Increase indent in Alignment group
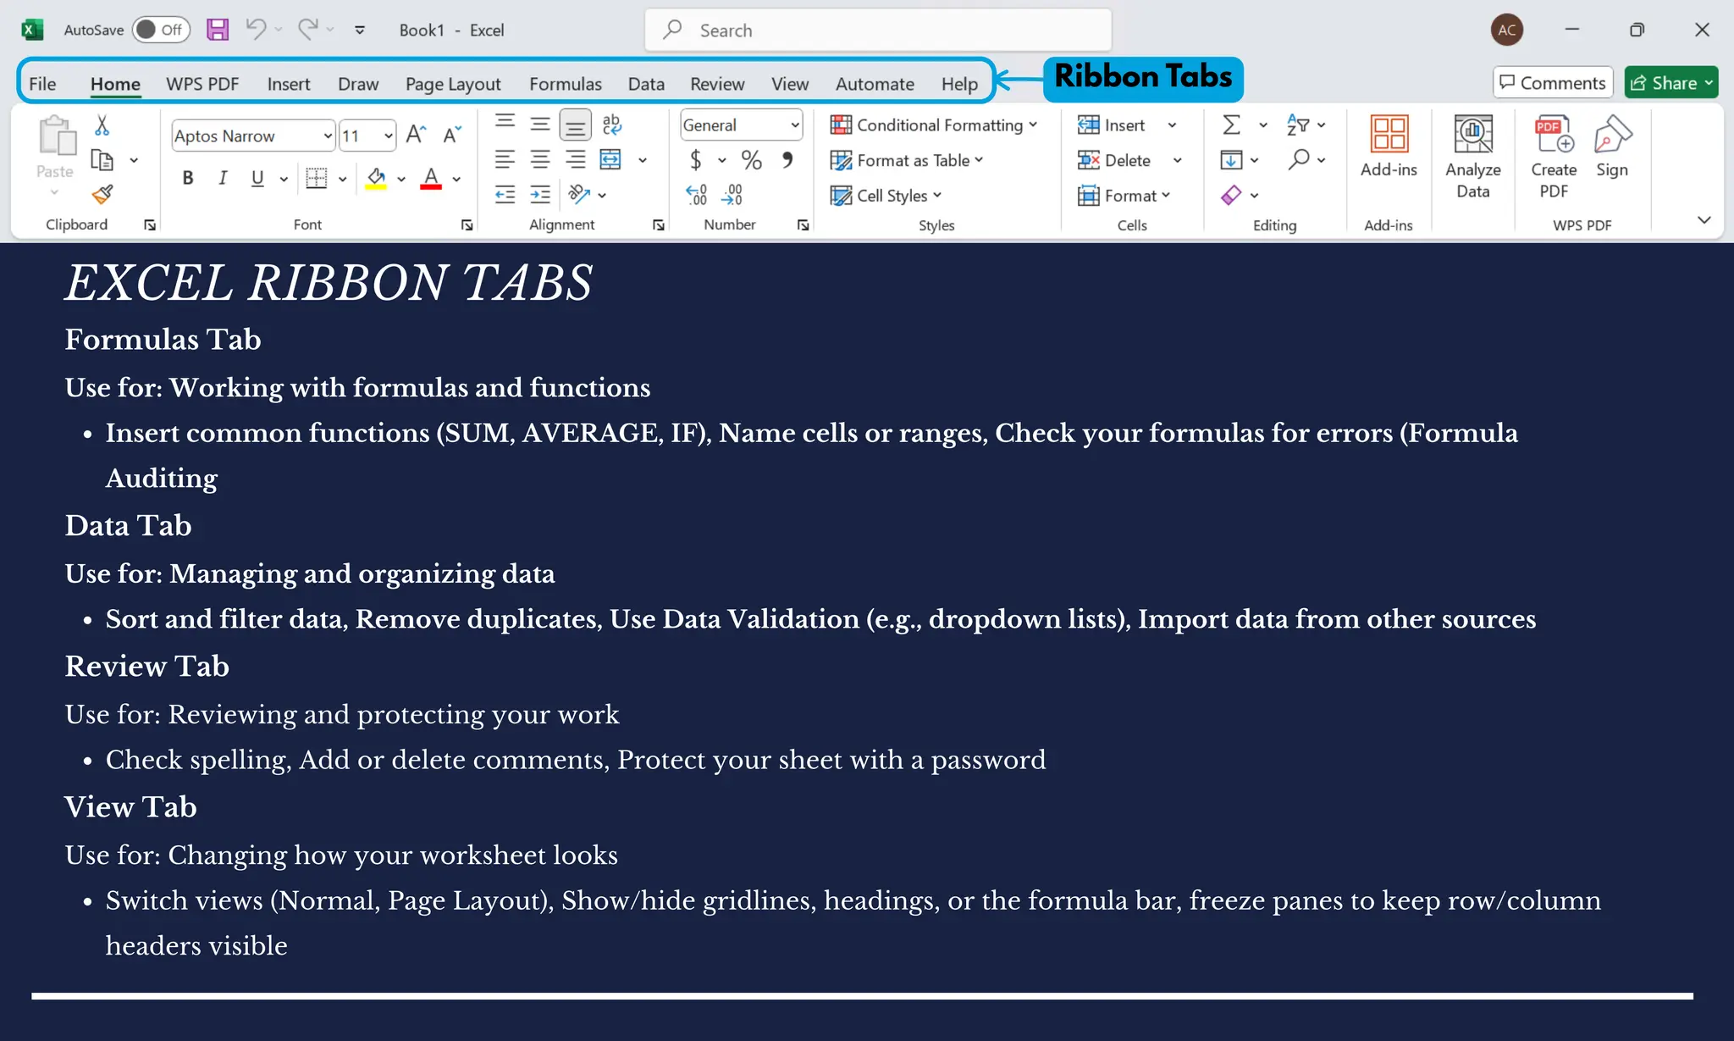The height and width of the screenshot is (1041, 1734). point(540,195)
